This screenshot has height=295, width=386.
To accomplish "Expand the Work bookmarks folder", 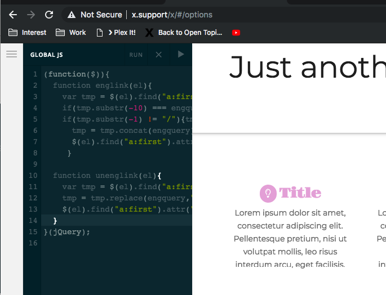I will click(x=71, y=33).
